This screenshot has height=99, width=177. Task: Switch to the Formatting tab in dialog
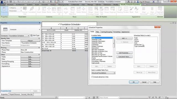click(117, 32)
